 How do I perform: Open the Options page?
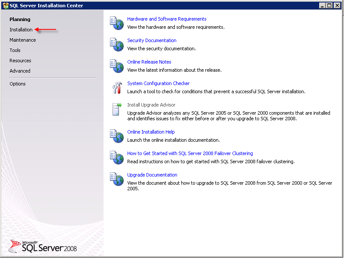coord(18,84)
